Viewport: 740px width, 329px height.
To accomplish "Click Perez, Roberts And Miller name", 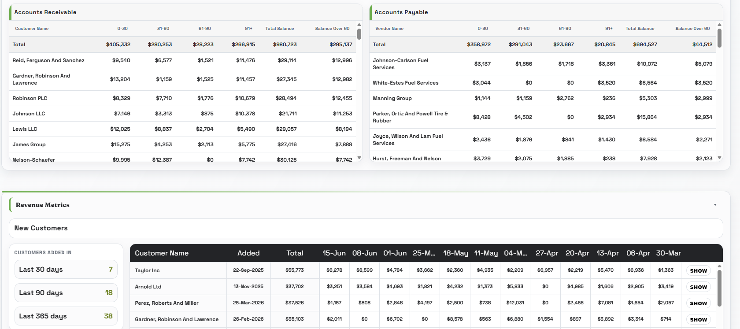I will point(166,303).
